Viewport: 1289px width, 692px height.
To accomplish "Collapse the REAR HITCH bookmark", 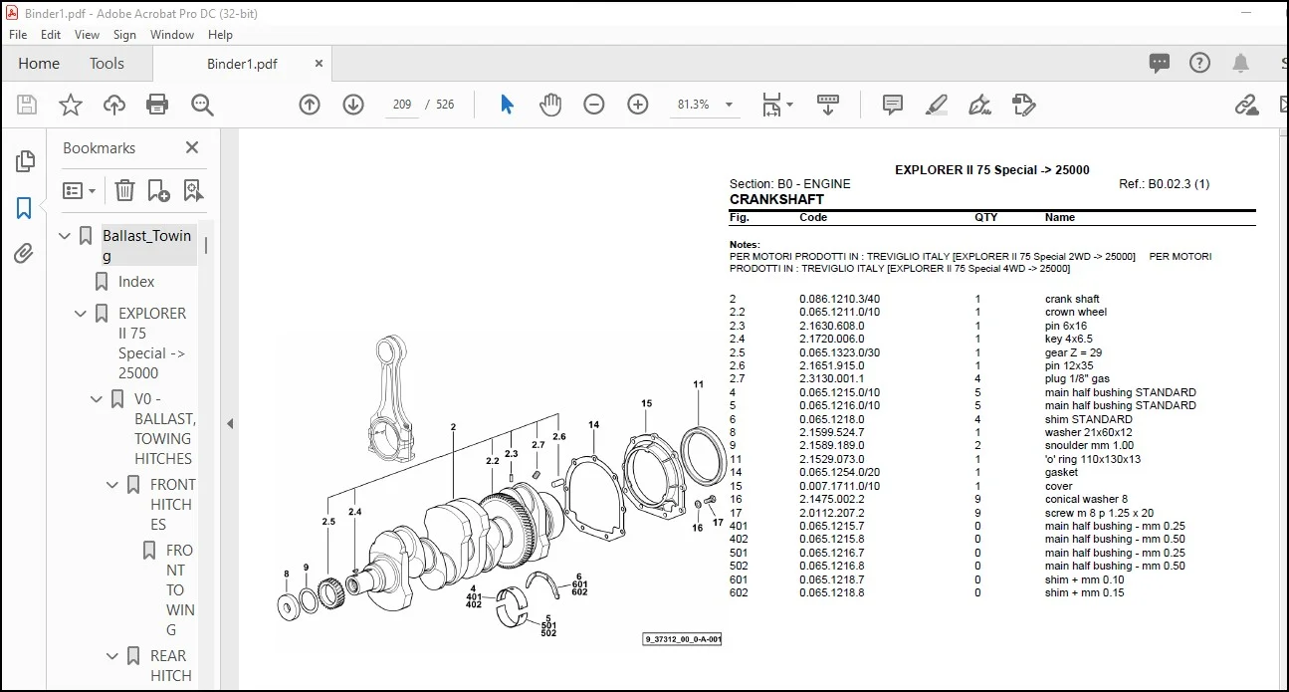I will click(x=112, y=656).
